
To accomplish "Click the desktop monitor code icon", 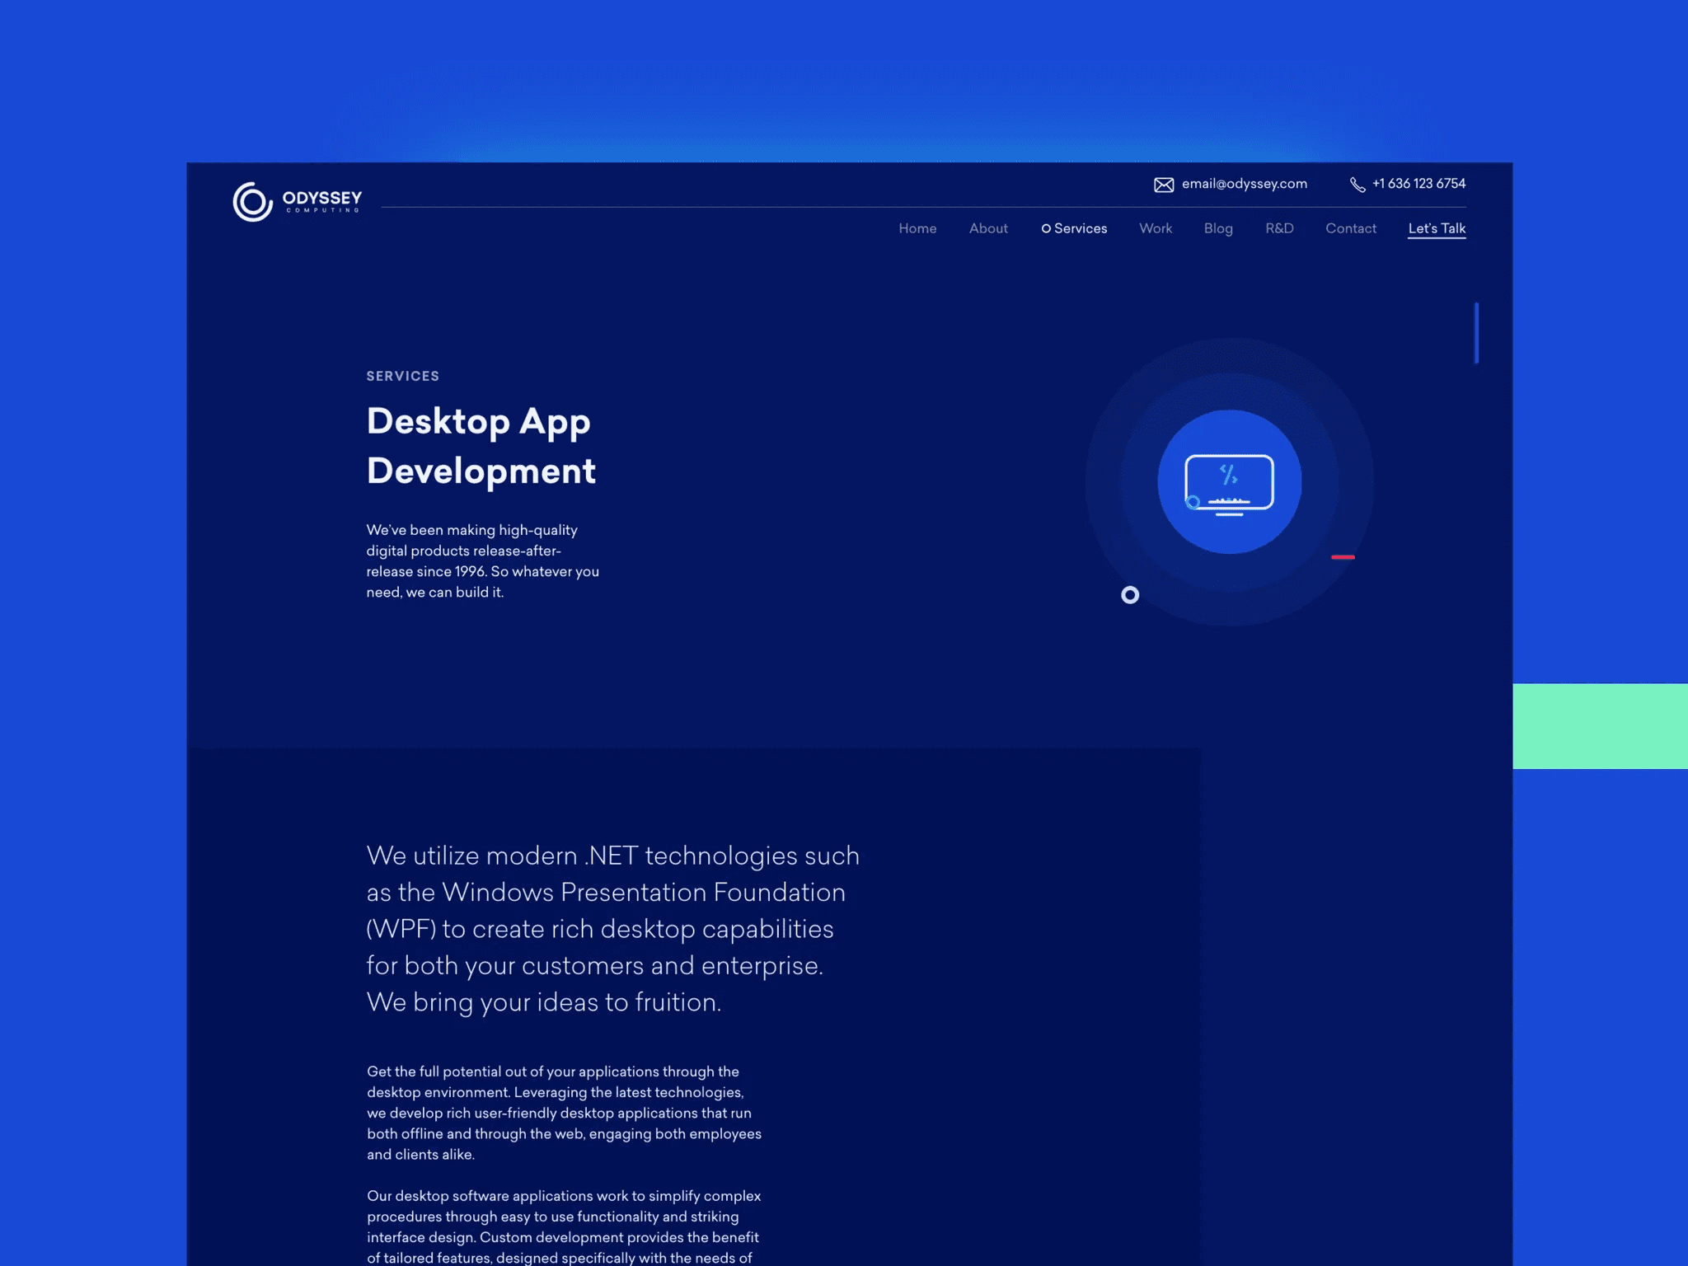I will [1229, 484].
